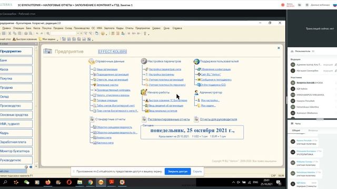The image size is (337, 189).
Task: Switch to the Общий chat tab
Action: point(296,130)
